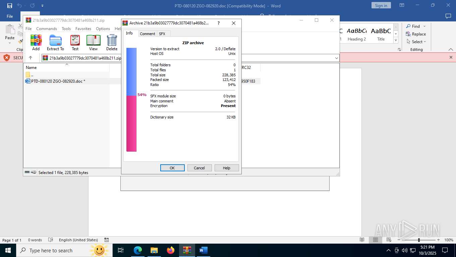Click the volume speaker tray icon

point(404,250)
